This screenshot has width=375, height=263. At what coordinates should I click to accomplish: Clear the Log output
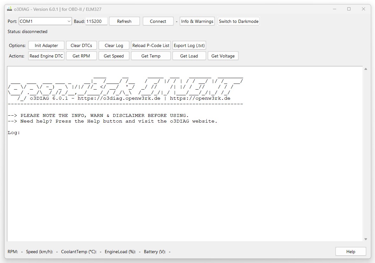point(114,45)
